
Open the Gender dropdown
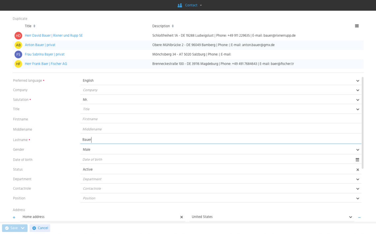point(358,150)
